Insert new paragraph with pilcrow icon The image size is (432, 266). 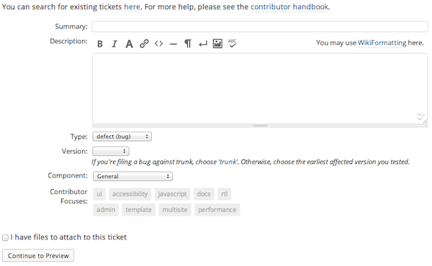(188, 44)
